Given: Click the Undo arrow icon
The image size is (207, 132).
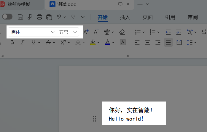Looking at the screenshot, I should 59,17.
